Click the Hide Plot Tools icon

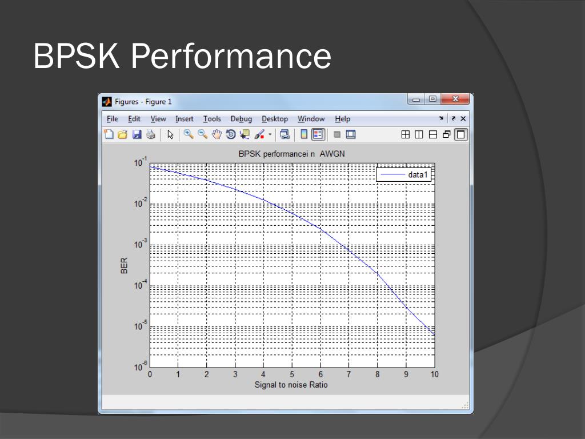337,134
